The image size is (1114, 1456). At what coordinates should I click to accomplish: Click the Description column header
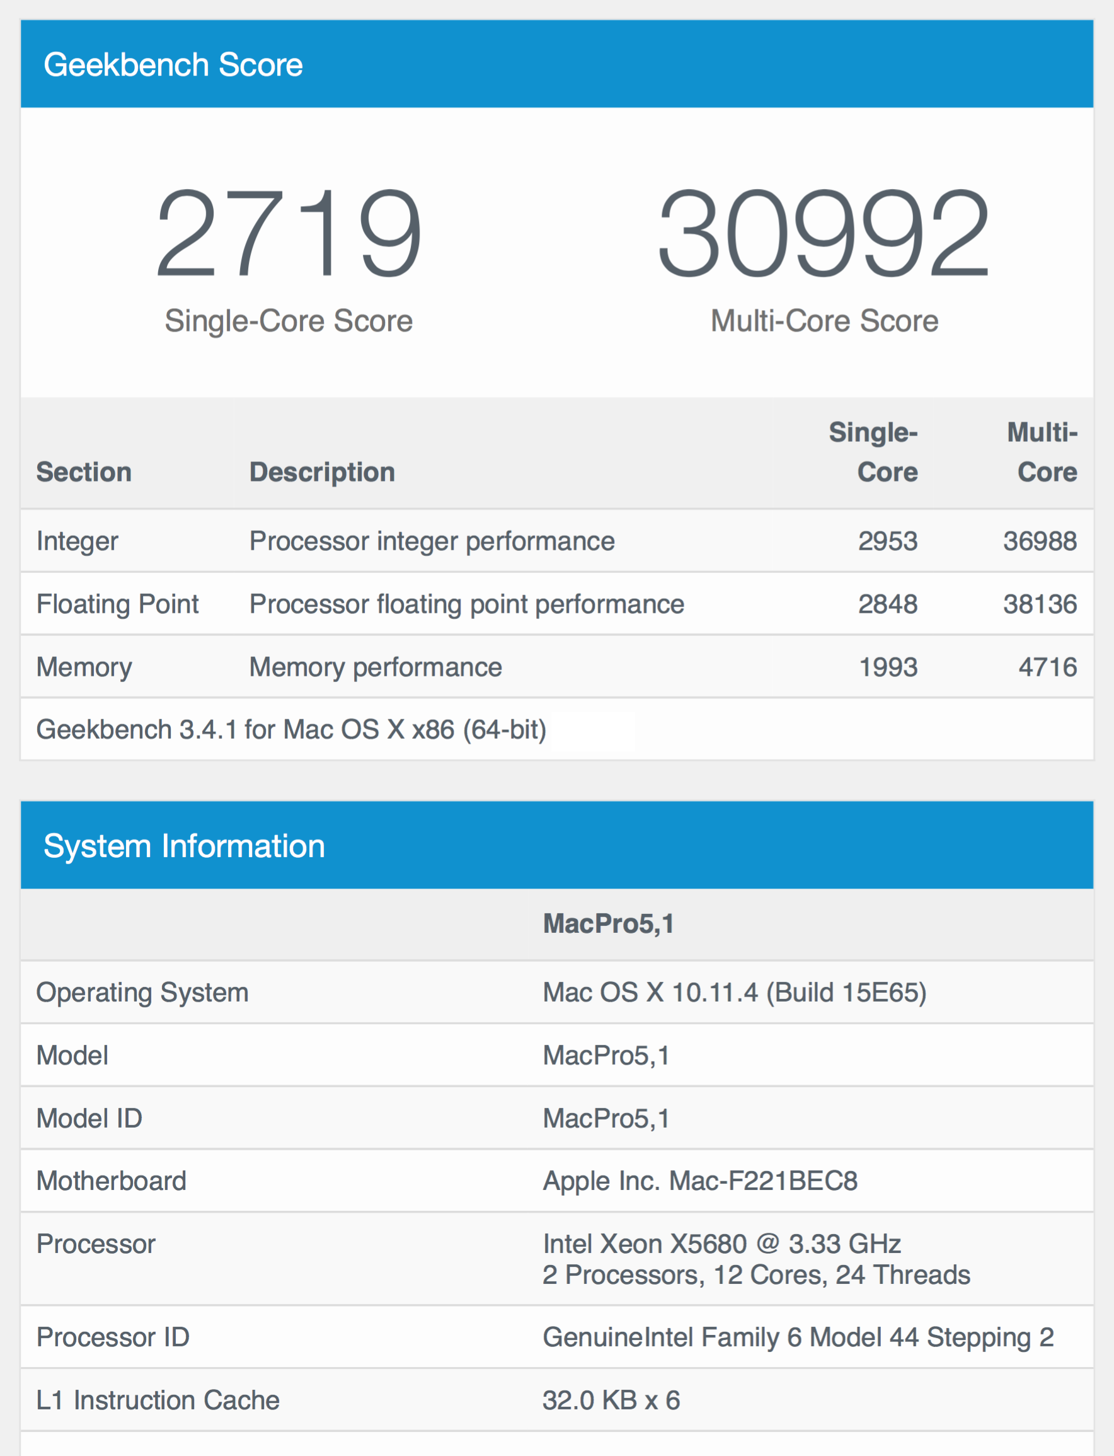coord(322,472)
